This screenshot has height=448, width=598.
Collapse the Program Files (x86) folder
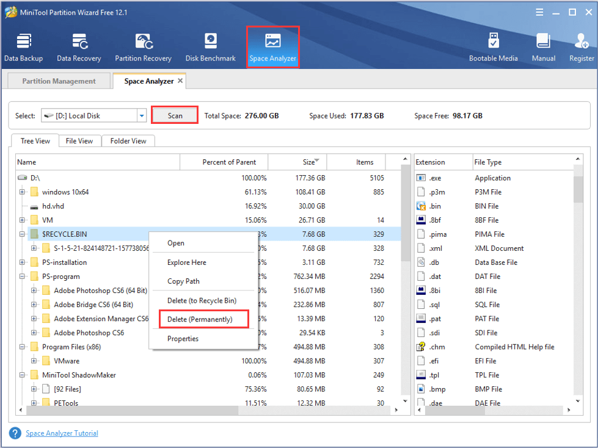coord(22,347)
